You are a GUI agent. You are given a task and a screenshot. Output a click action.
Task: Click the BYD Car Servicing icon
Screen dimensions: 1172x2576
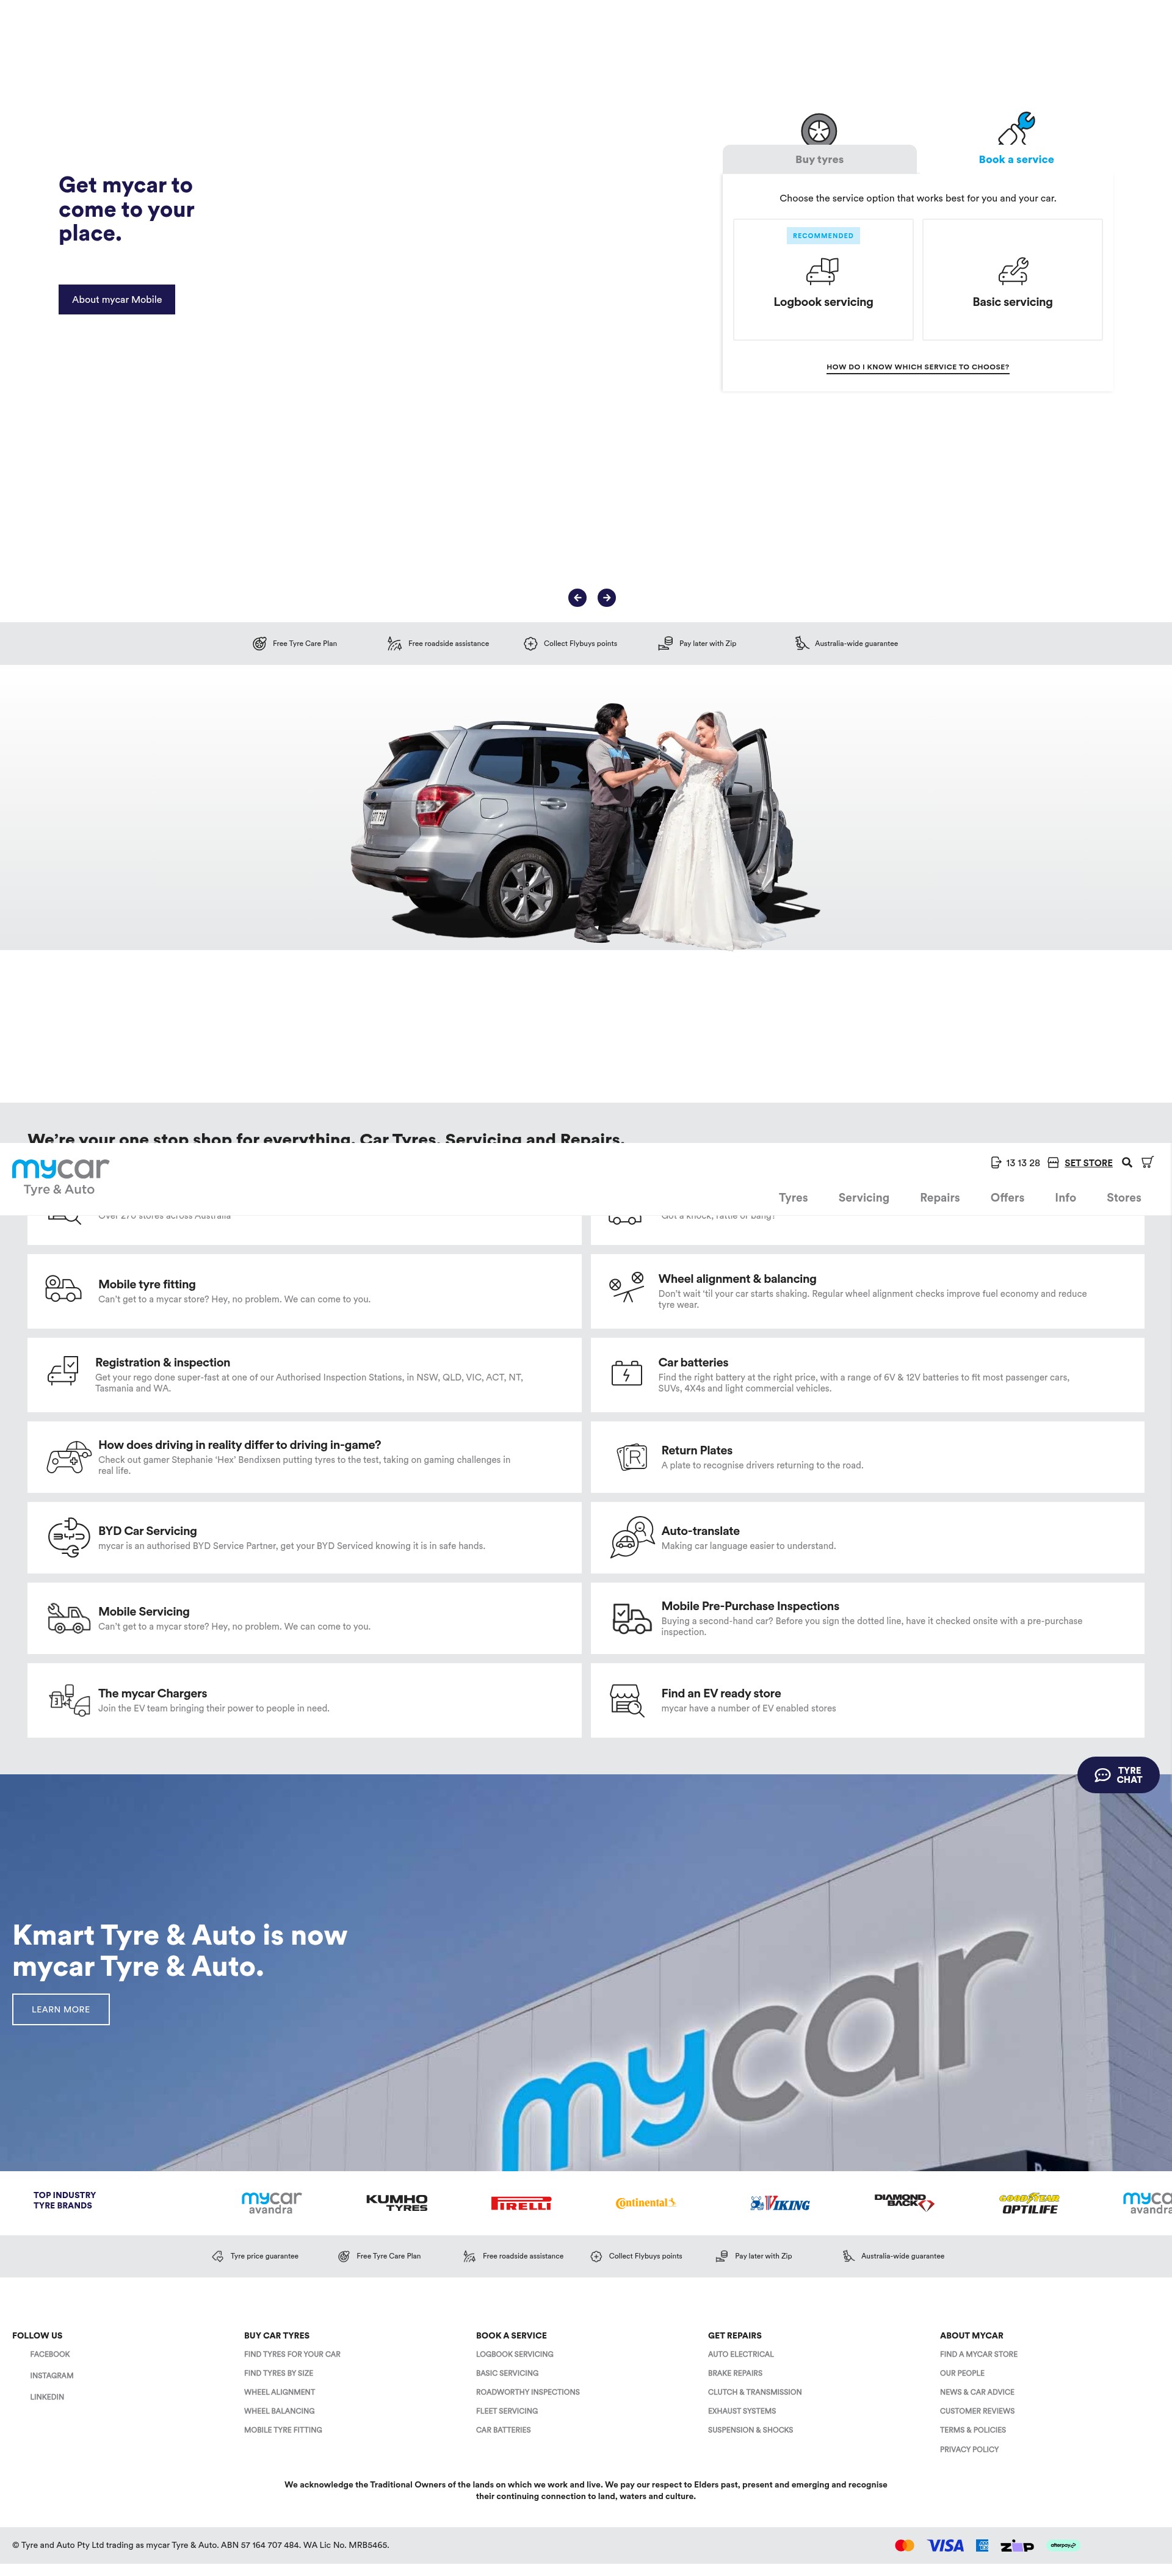pyautogui.click(x=69, y=1538)
